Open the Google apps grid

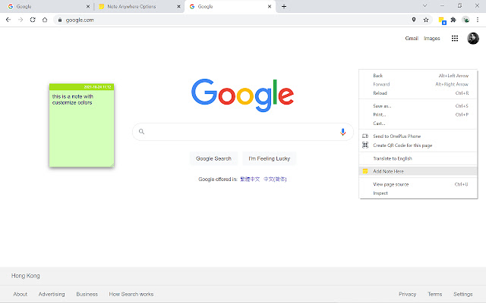coord(455,38)
